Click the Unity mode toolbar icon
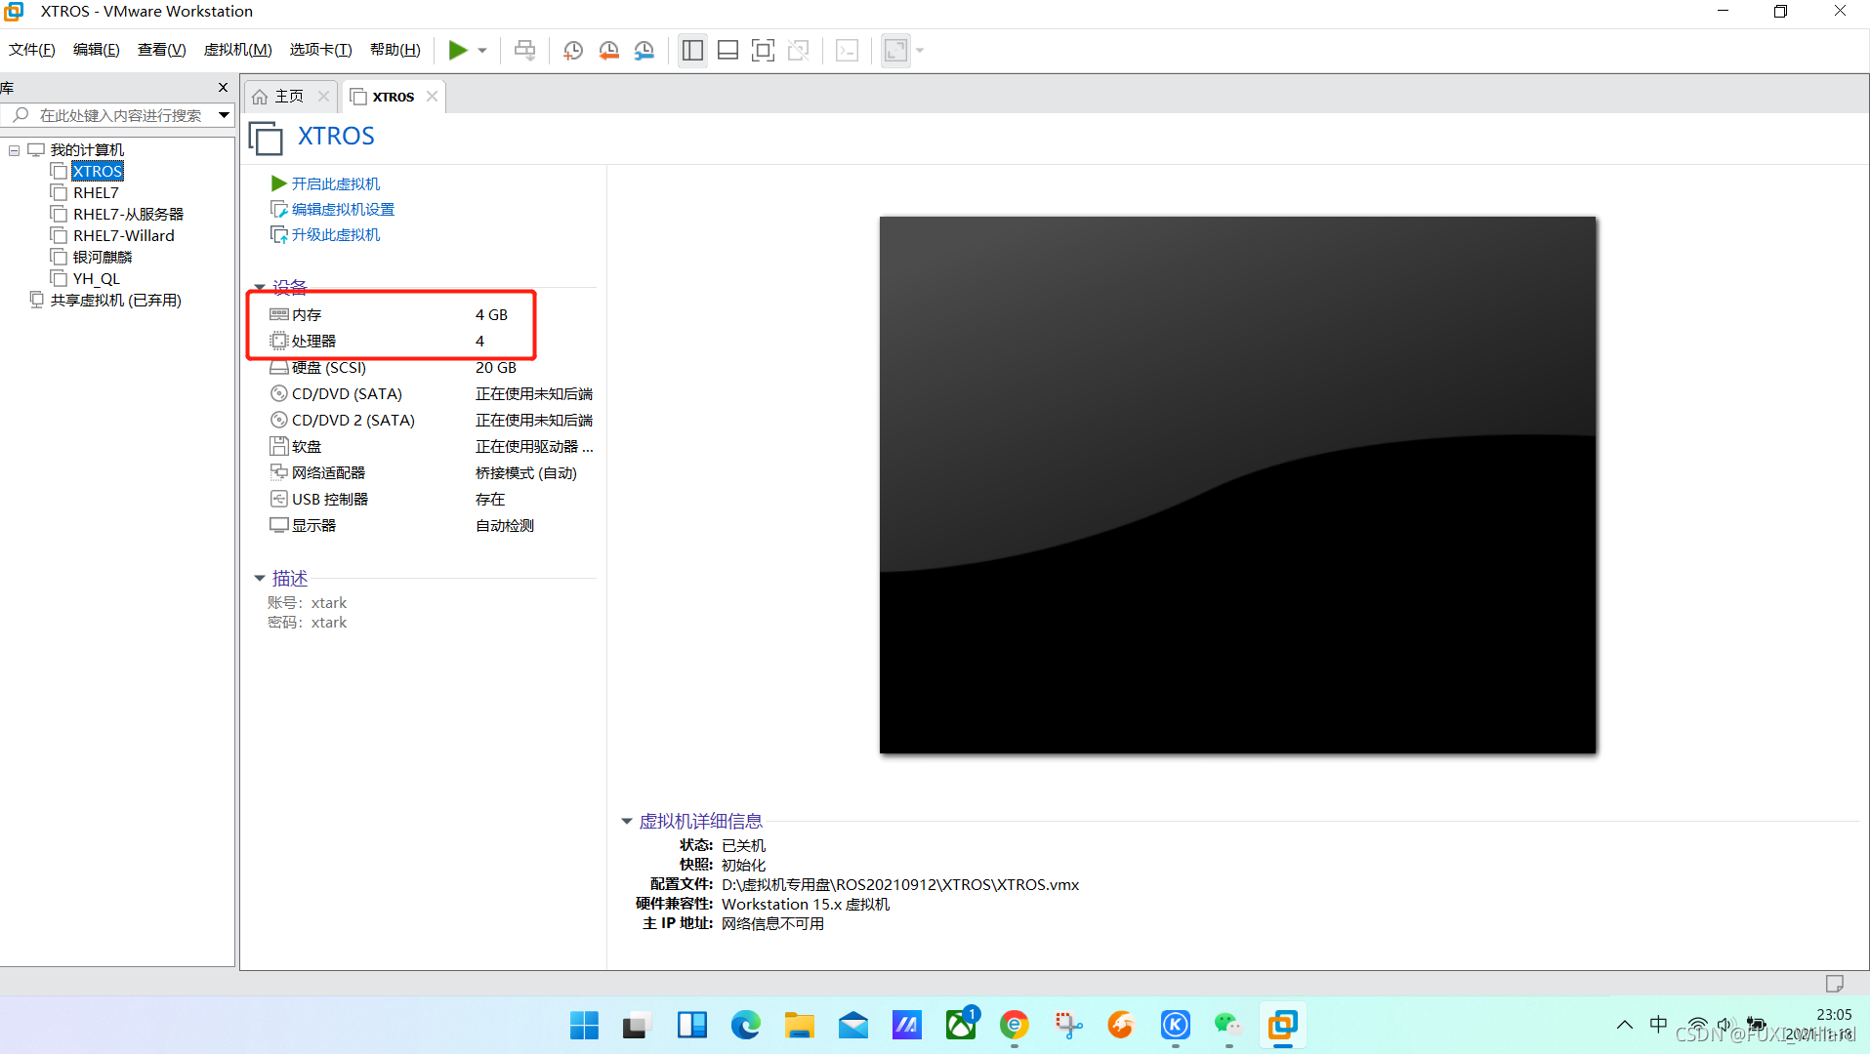 click(x=798, y=50)
